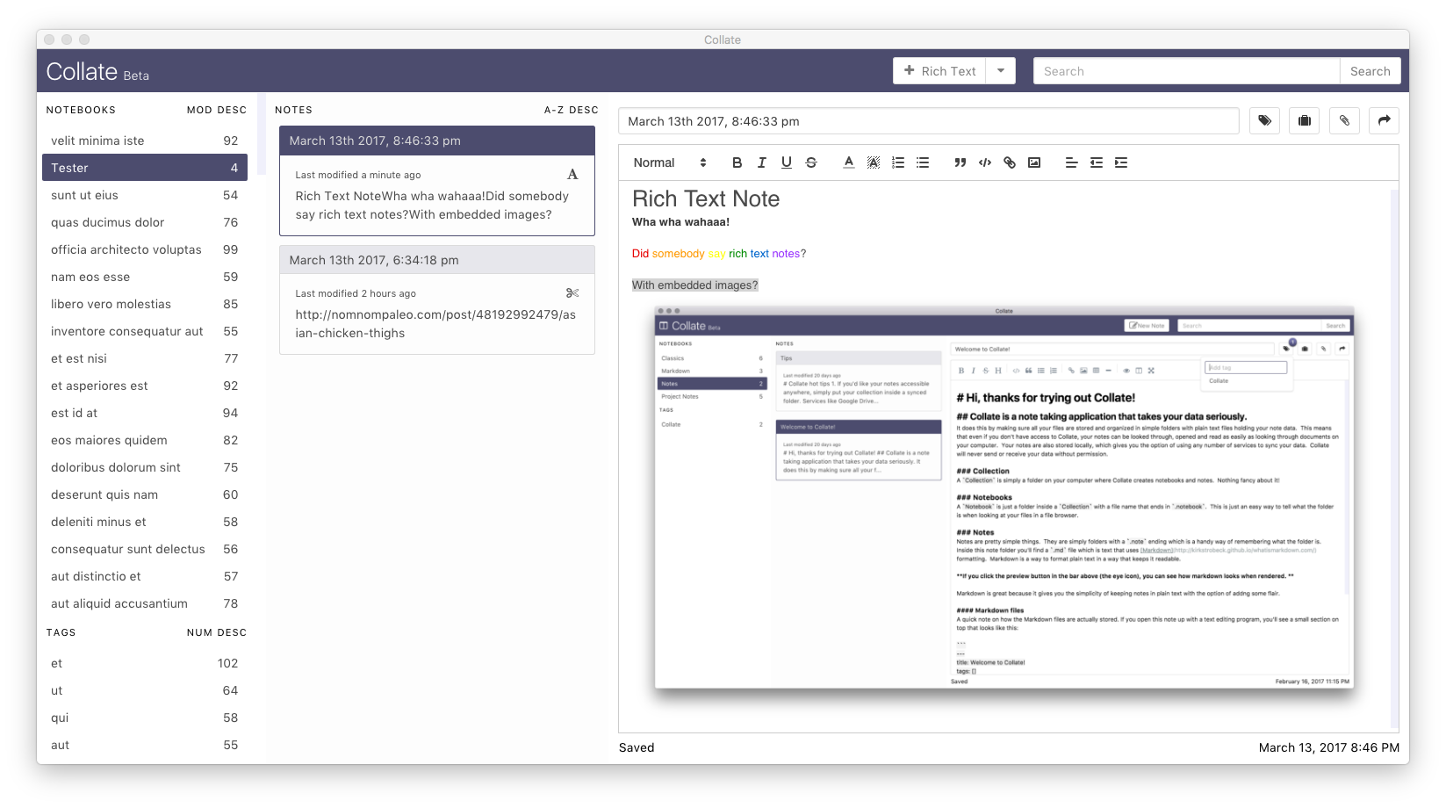The width and height of the screenshot is (1446, 808).
Task: Select the 'deserunt quis nam' notebook
Action: click(x=145, y=494)
